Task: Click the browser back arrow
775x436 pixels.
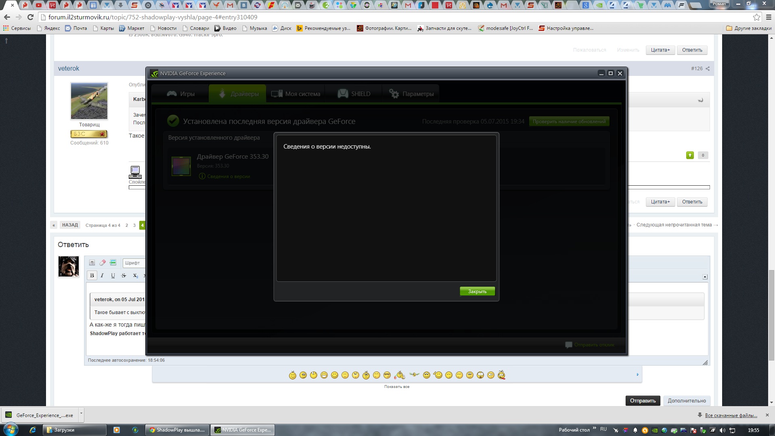Action: pyautogui.click(x=7, y=17)
